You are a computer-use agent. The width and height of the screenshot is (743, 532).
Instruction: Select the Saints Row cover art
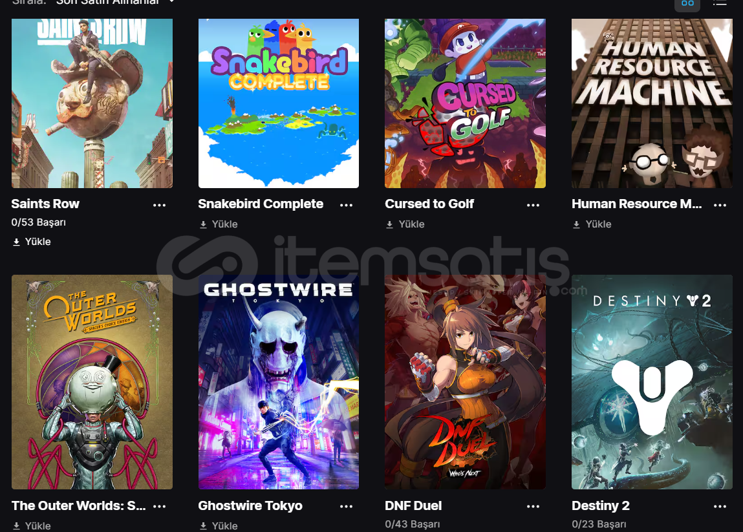coord(92,103)
